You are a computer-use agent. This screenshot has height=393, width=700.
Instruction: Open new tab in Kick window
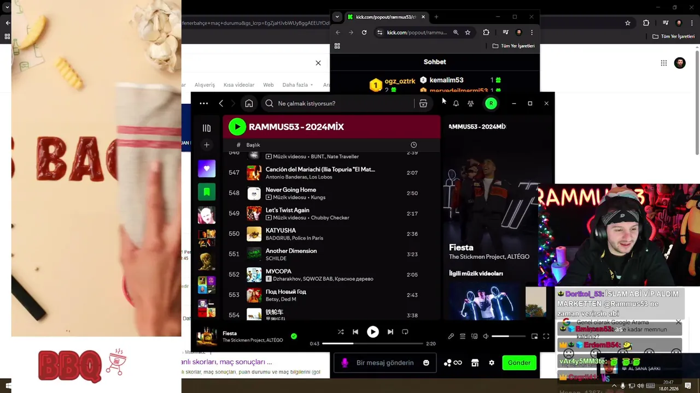tap(436, 17)
